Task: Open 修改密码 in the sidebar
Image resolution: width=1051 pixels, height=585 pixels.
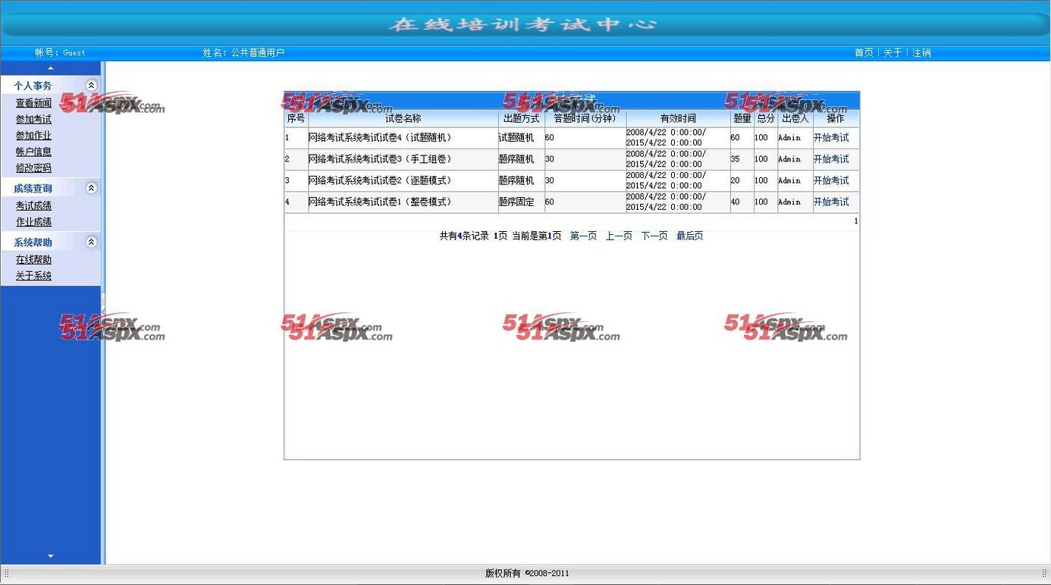Action: point(33,168)
